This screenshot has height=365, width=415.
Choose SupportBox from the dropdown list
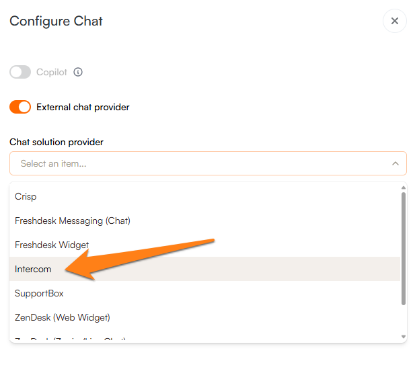point(39,293)
